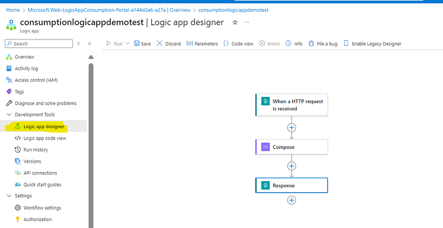Click the Authorization key icon
This screenshot has height=228, width=443.
point(18,219)
